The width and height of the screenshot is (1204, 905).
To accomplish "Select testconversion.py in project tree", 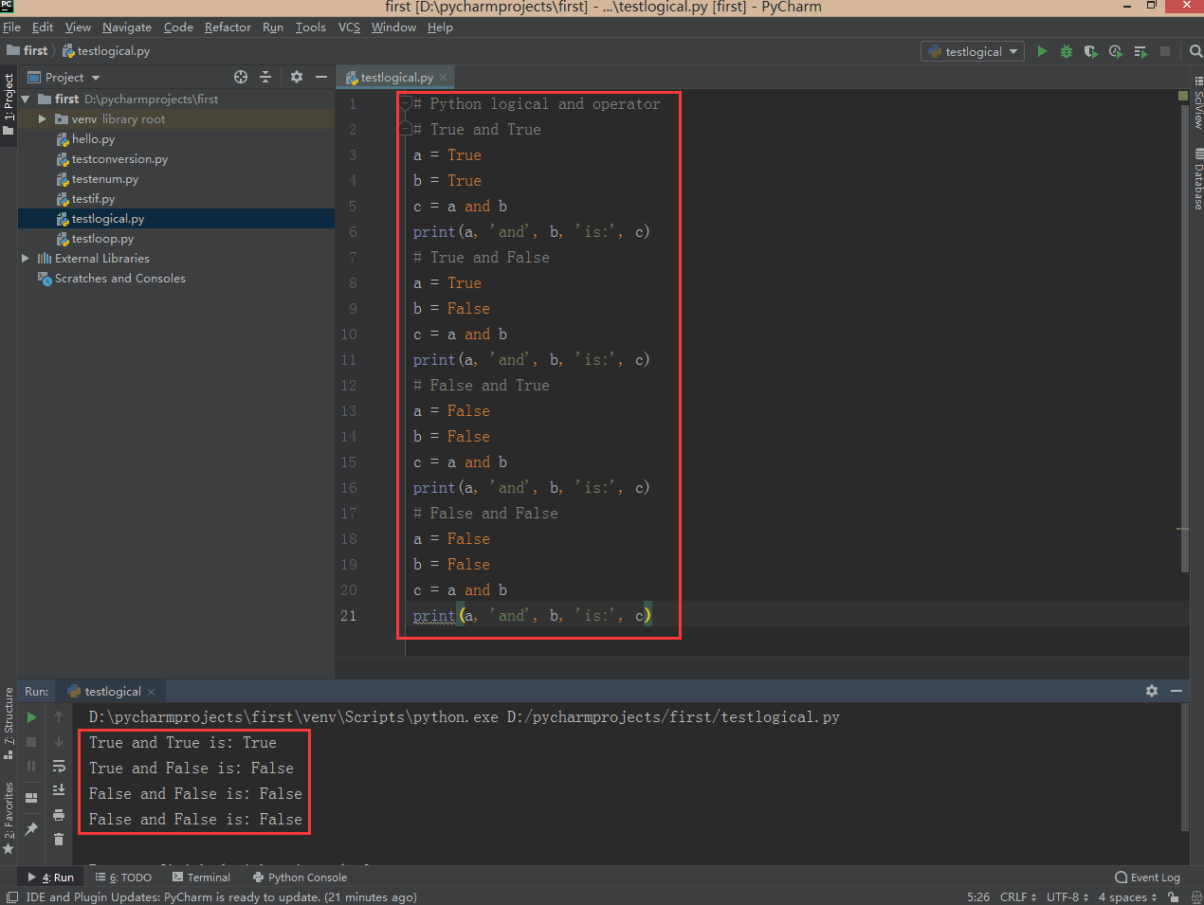I will point(119,158).
